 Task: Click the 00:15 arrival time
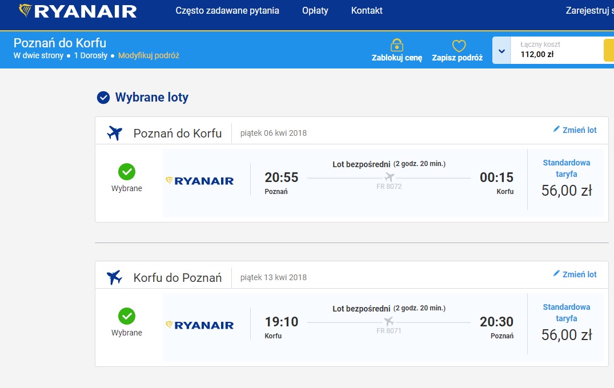[496, 177]
